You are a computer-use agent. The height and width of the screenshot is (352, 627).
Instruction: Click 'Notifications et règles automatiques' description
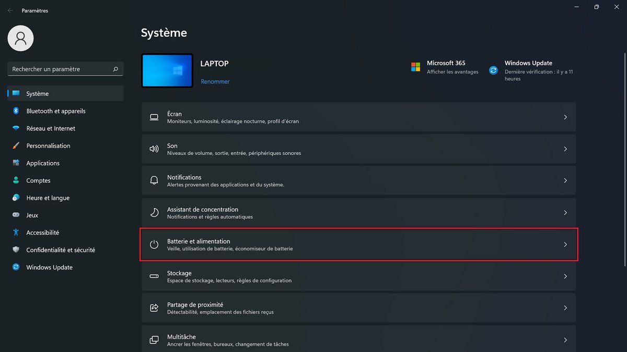[210, 217]
